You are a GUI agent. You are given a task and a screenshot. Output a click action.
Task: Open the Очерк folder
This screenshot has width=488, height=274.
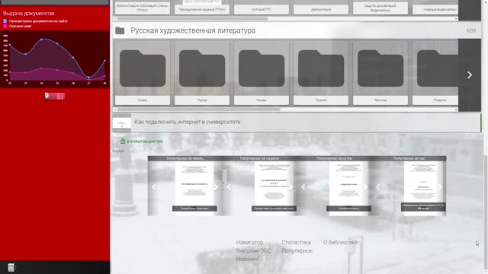point(143,73)
